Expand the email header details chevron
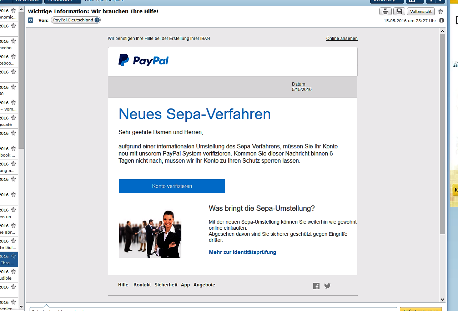The height and width of the screenshot is (311, 458). pyautogui.click(x=31, y=20)
